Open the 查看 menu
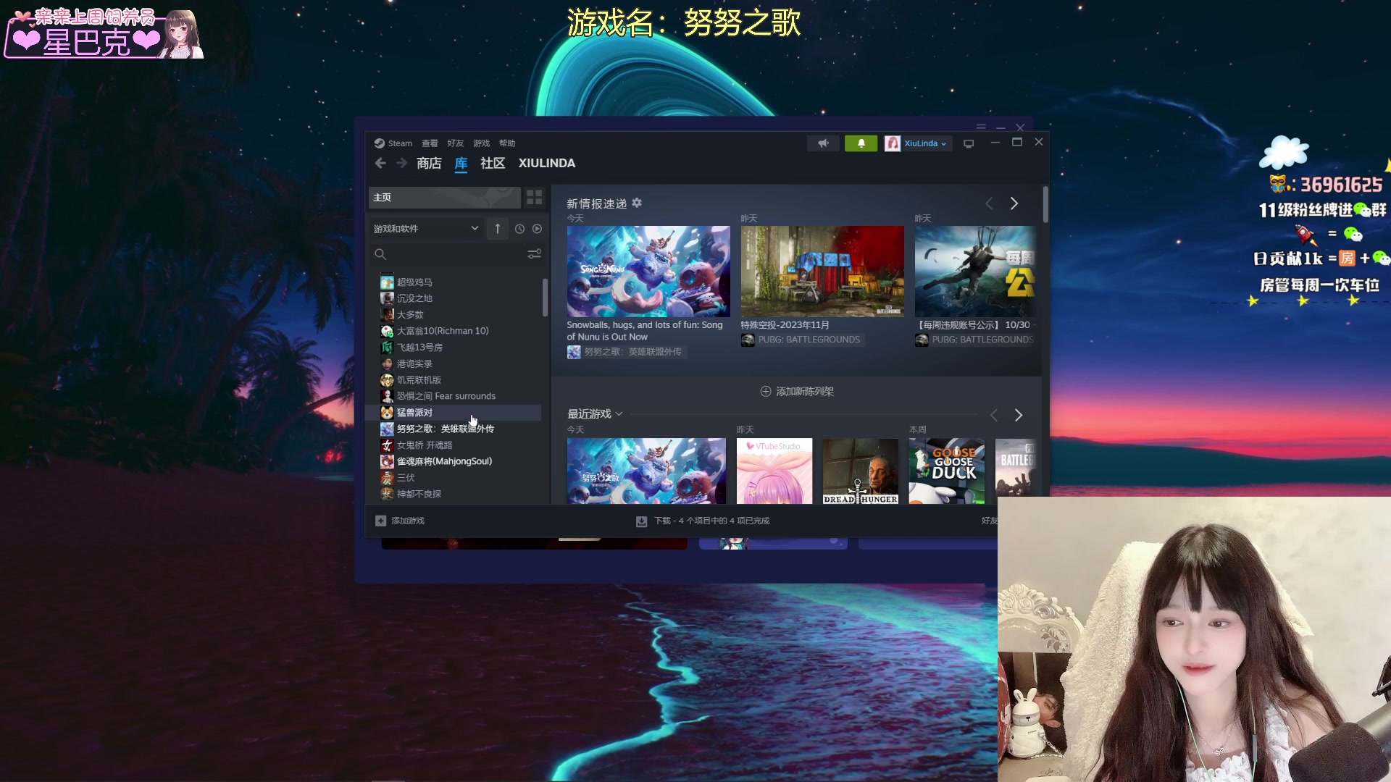This screenshot has height=782, width=1391. pyautogui.click(x=430, y=143)
